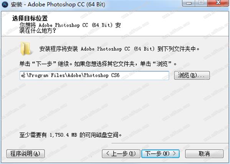Viewport: 230px width, 164px height.
Task: Minimize the installer window
Action: [x=189, y=3]
